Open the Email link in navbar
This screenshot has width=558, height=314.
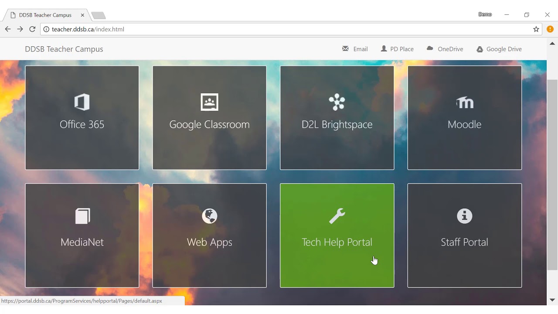click(355, 49)
